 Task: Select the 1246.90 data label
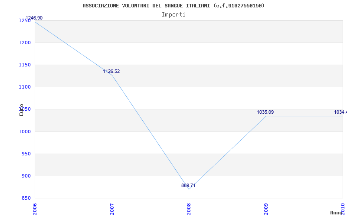pyautogui.click(x=34, y=18)
